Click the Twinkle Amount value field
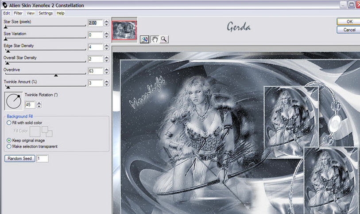Image resolution: width=360 pixels, height=214 pixels. tap(95, 83)
